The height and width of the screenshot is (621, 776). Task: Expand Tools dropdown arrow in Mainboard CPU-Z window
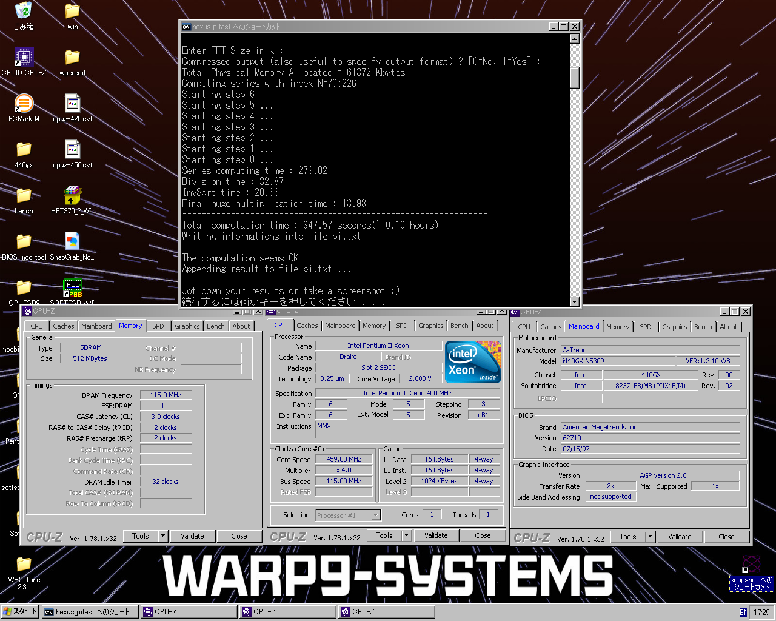point(650,537)
